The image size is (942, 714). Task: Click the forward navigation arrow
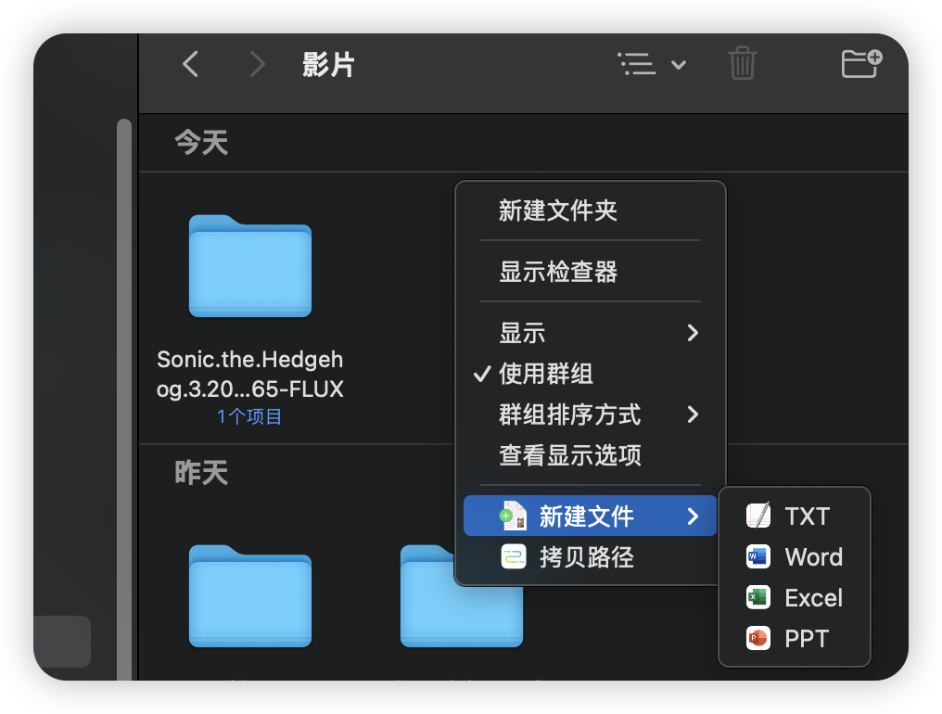point(257,64)
